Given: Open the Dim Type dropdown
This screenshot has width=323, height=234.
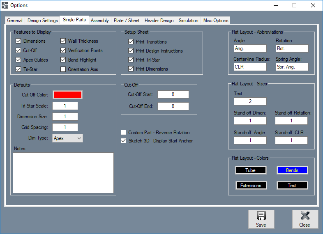Looking at the screenshot, I should 68,138.
